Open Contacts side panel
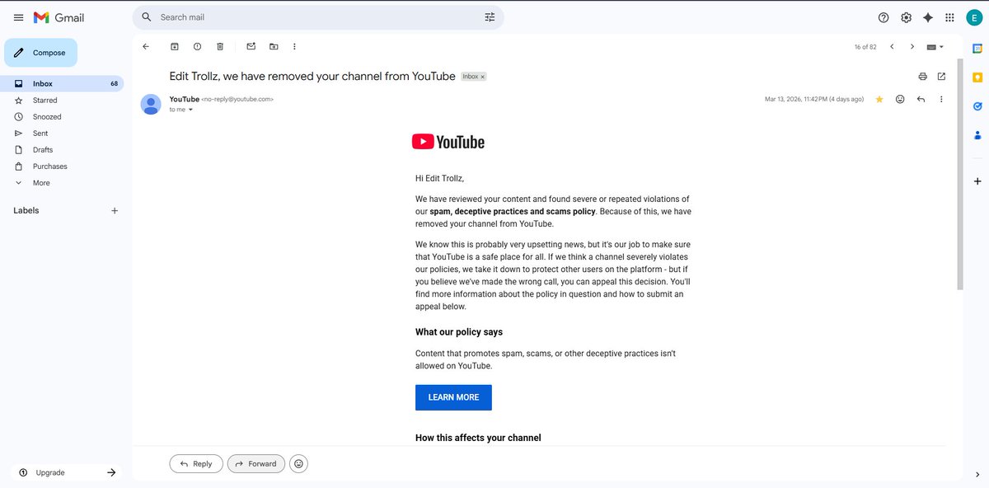This screenshot has height=488, width=989. [x=977, y=135]
